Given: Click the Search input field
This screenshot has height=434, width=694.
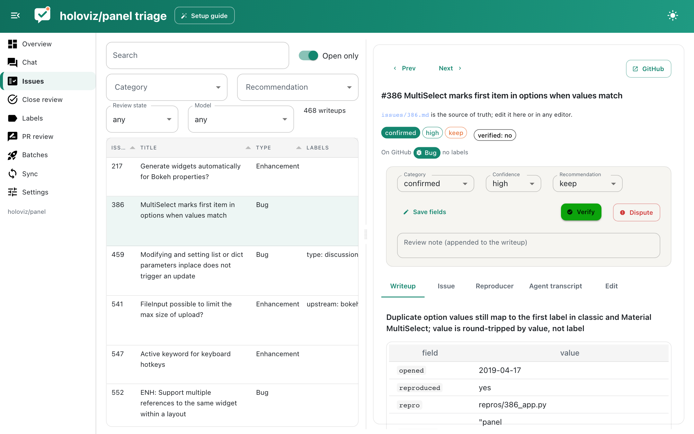Looking at the screenshot, I should 198,55.
